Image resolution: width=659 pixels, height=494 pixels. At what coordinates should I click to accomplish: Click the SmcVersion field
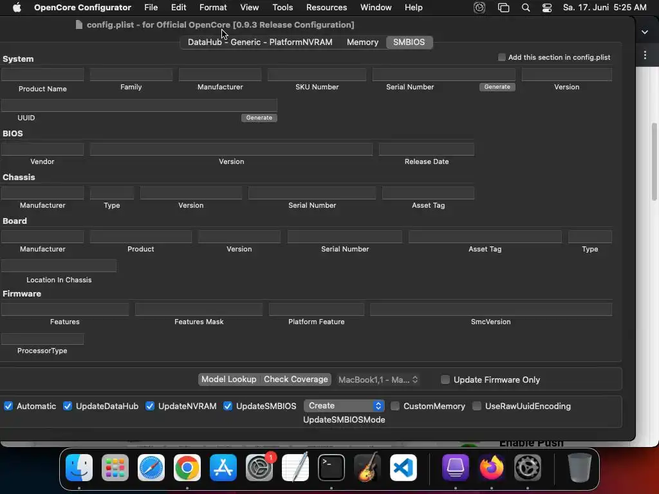491,309
